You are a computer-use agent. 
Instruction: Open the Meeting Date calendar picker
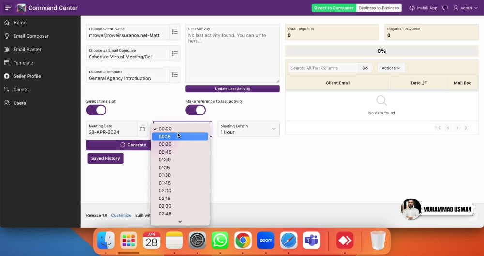click(142, 129)
